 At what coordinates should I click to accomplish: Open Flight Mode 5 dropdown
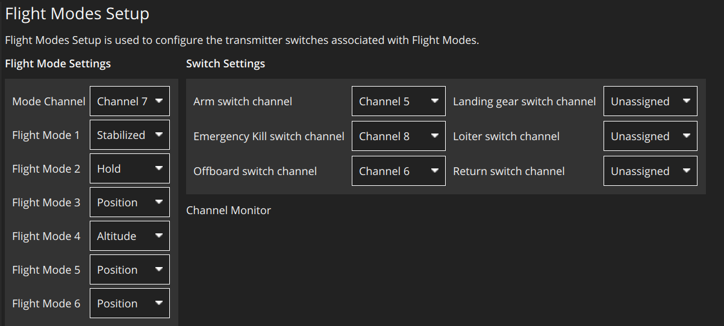click(130, 269)
